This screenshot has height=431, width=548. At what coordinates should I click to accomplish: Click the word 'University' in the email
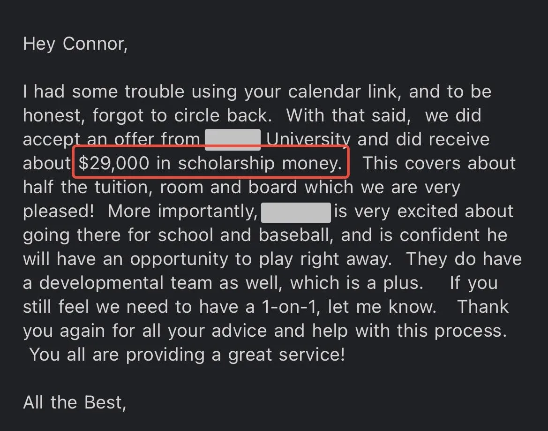coord(308,140)
